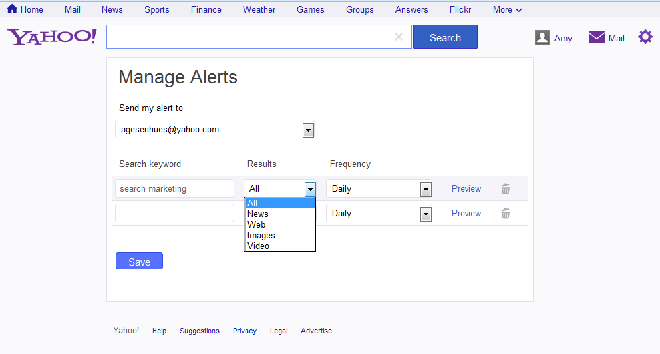The height and width of the screenshot is (354, 660).
Task: Preview the search marketing alert
Action: point(466,189)
